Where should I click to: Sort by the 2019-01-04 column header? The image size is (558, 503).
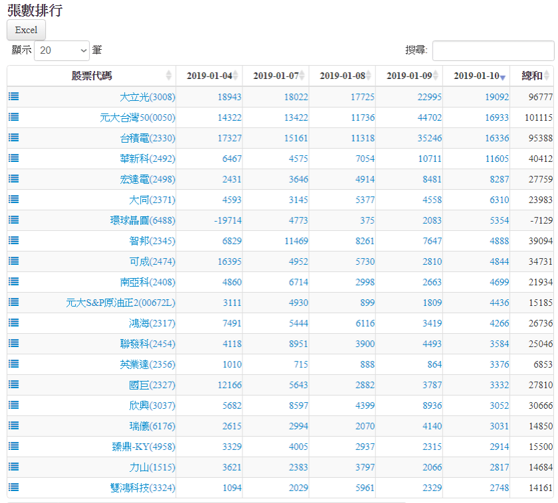coord(209,76)
